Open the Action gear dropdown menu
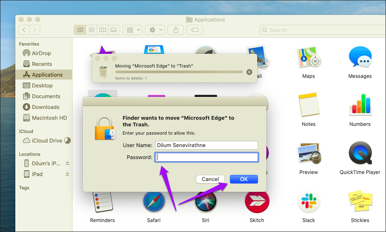 pos(155,30)
